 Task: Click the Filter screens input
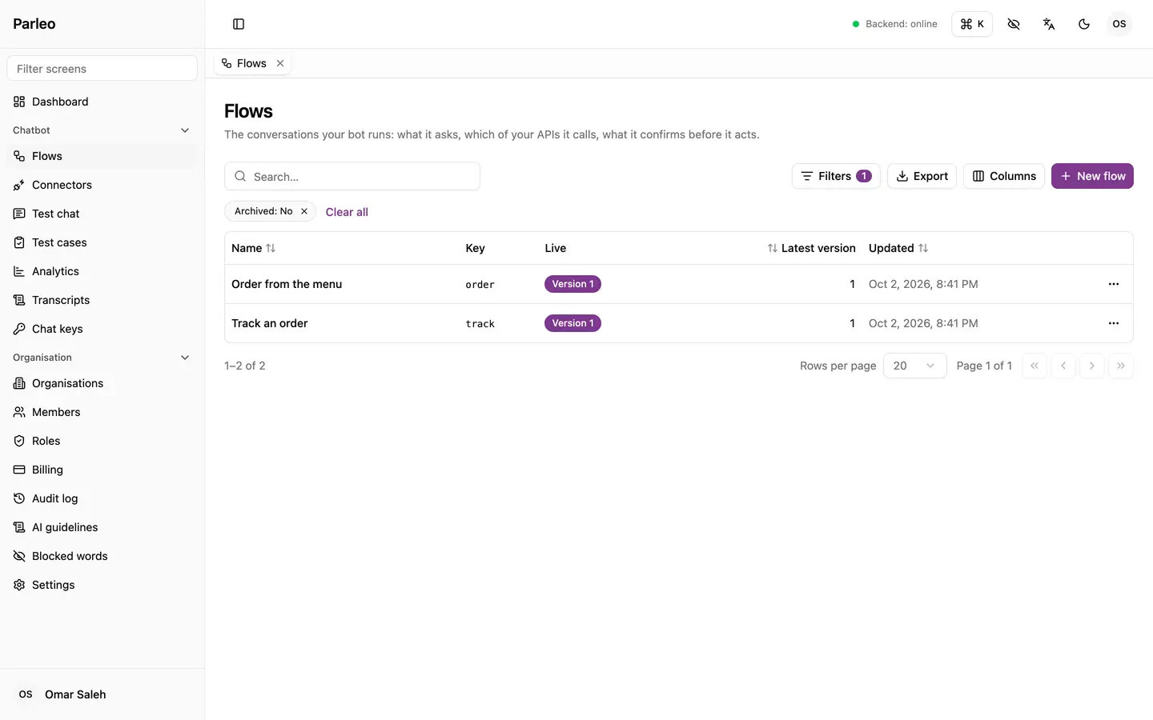point(102,69)
